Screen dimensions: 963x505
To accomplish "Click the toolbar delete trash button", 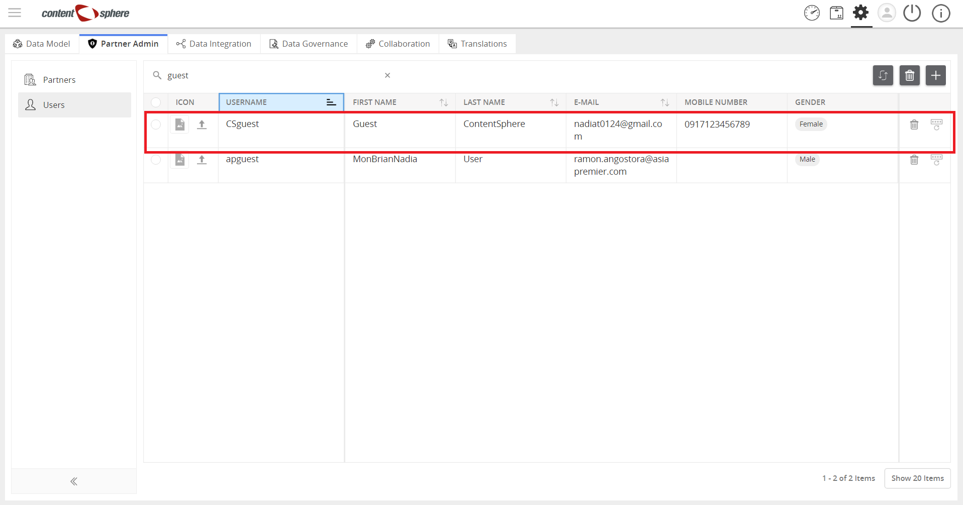I will click(x=910, y=76).
